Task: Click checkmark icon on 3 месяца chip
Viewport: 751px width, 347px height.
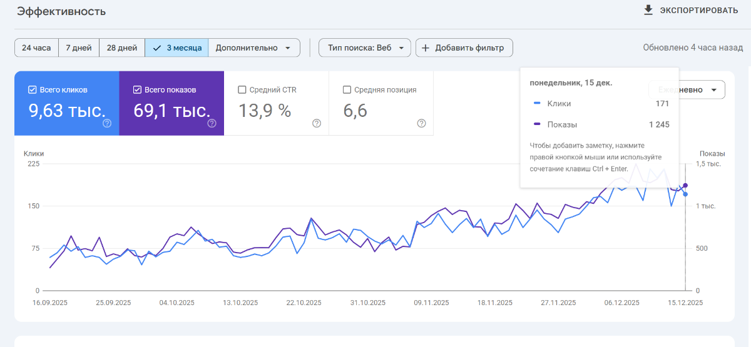Action: click(x=156, y=48)
